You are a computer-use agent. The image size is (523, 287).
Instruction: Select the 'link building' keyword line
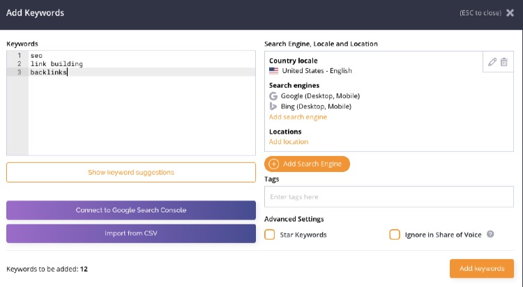pyautogui.click(x=56, y=63)
